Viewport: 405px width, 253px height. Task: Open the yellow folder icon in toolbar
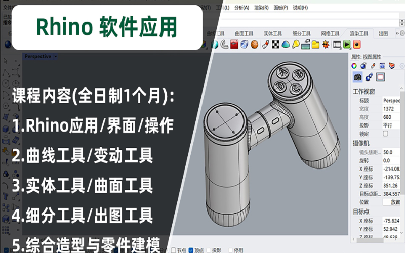[315, 45]
